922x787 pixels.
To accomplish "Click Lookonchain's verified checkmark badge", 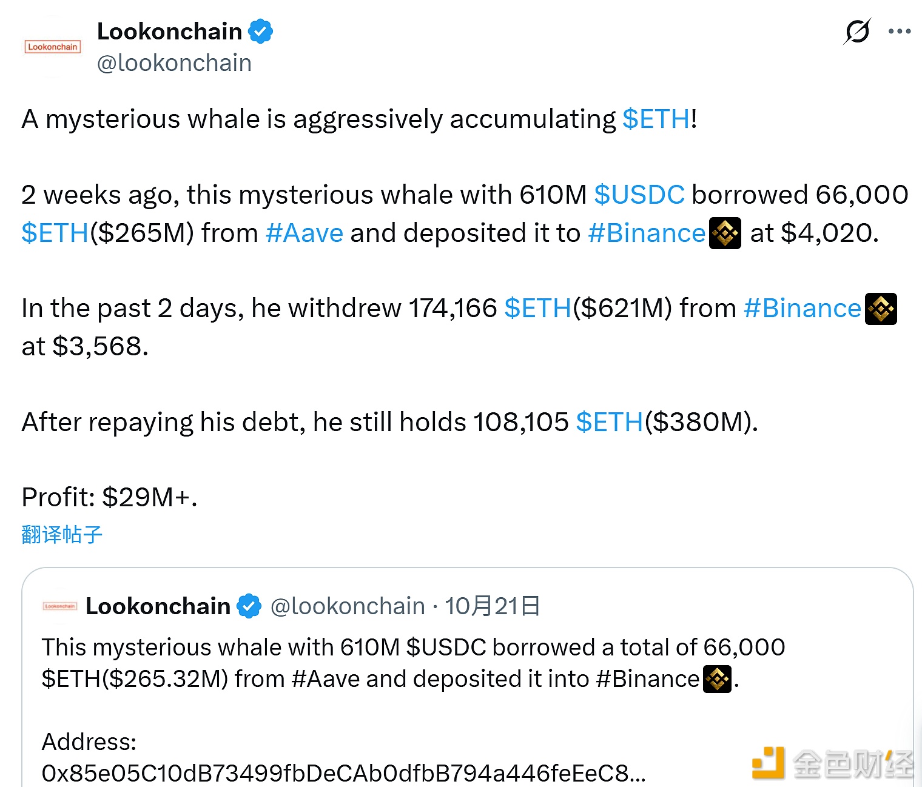I will coord(261,30).
